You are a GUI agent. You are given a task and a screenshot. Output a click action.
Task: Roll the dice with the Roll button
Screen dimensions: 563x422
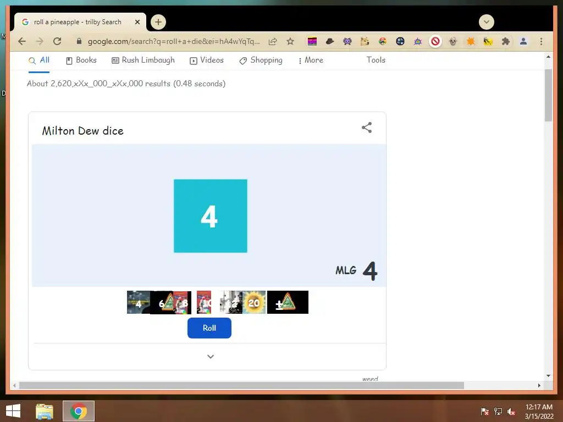click(x=209, y=328)
